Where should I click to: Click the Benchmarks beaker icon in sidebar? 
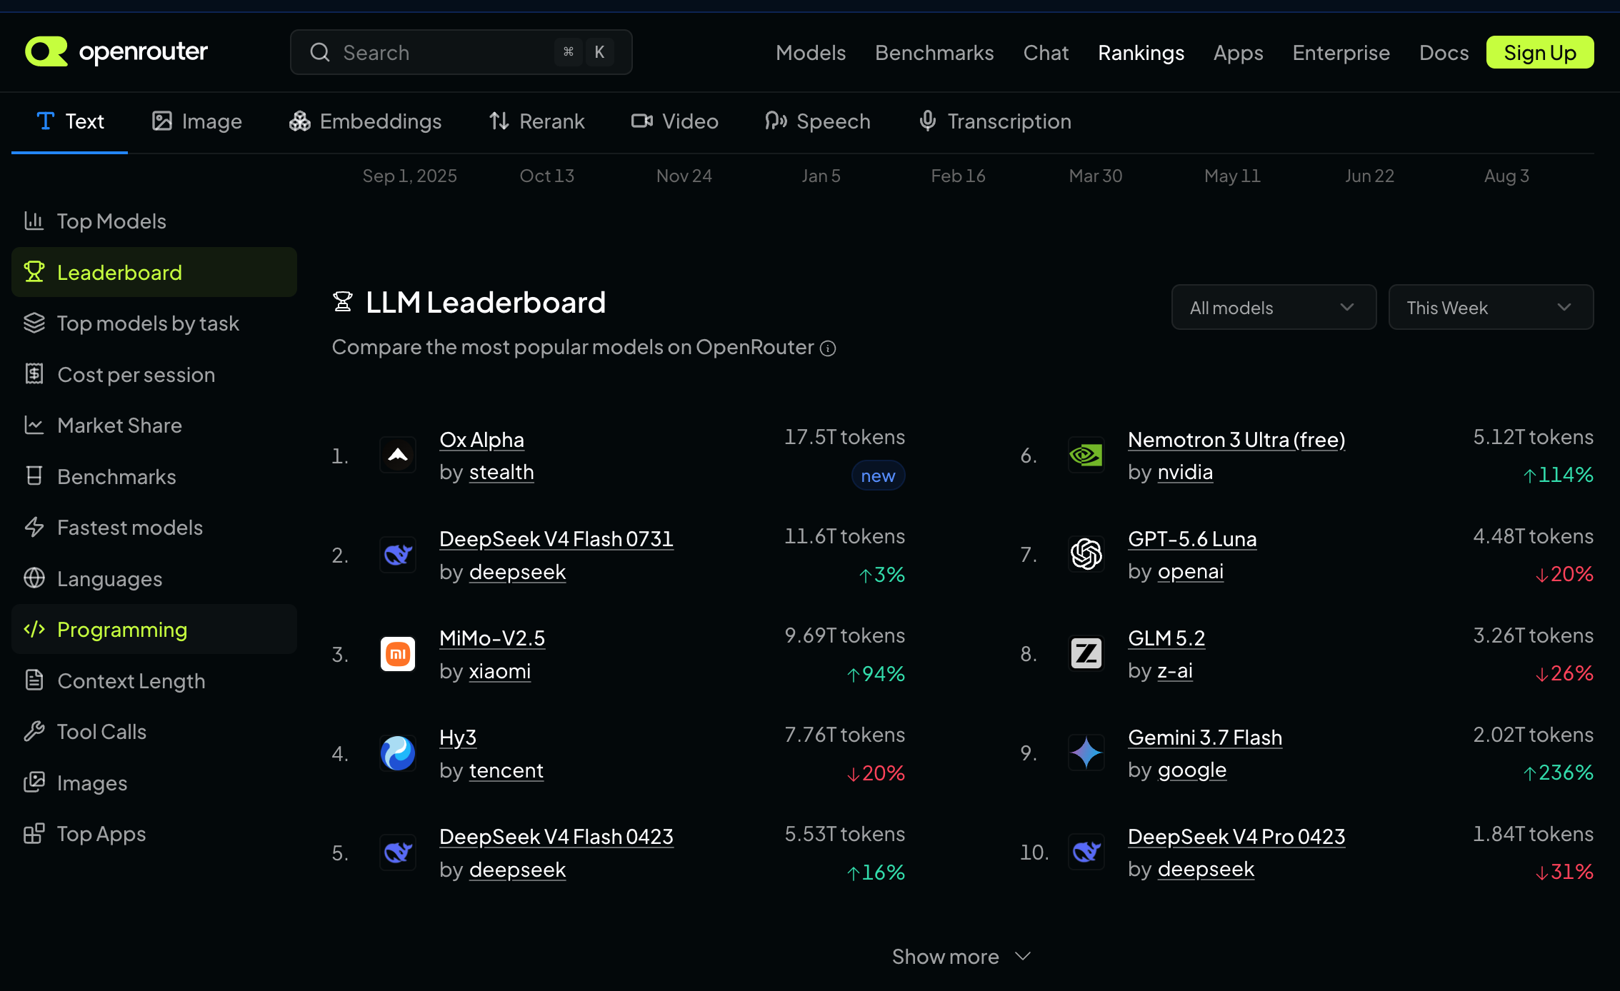tap(34, 476)
